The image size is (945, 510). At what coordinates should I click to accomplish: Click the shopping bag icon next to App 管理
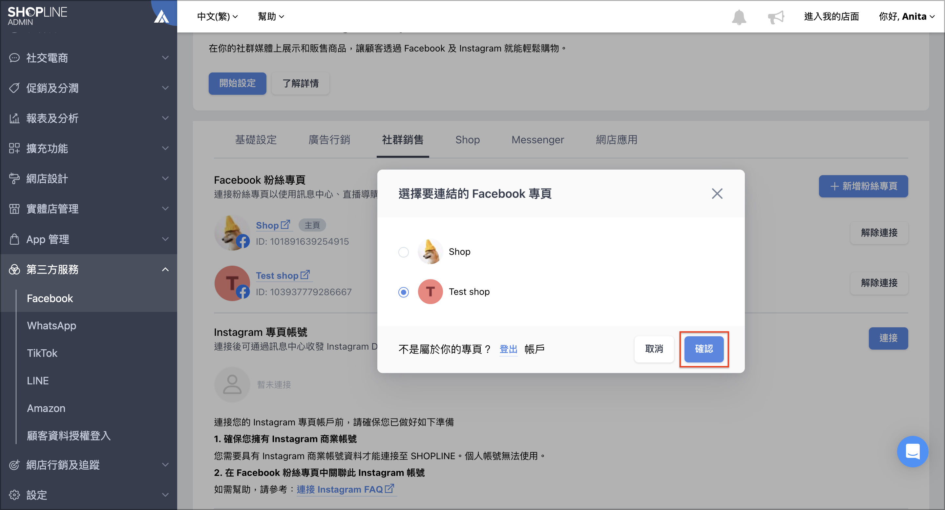(x=14, y=239)
